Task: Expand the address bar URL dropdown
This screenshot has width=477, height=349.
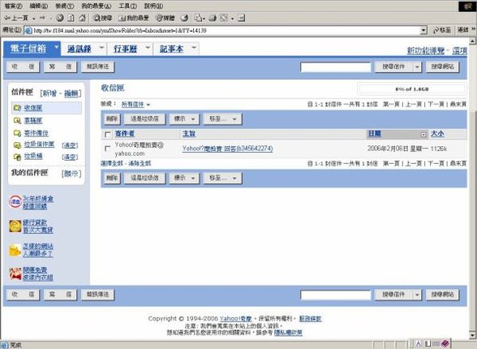Action: pyautogui.click(x=423, y=30)
